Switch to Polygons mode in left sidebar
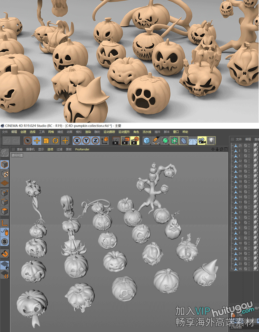Viewport: 259px width, 332px height. point(4,211)
